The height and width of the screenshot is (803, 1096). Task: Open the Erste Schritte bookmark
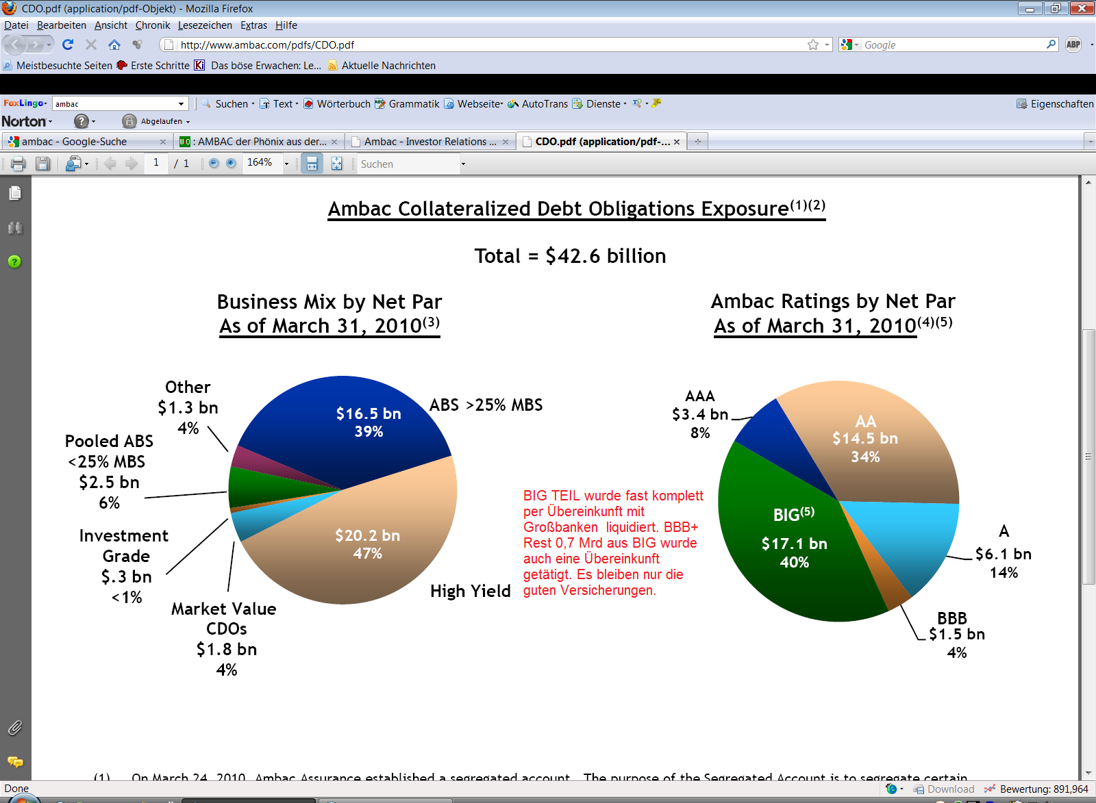[x=153, y=66]
